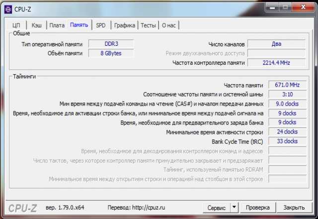Viewport: 318px width, 219px height.
Task: Click the Закрыть button
Action: [294, 208]
